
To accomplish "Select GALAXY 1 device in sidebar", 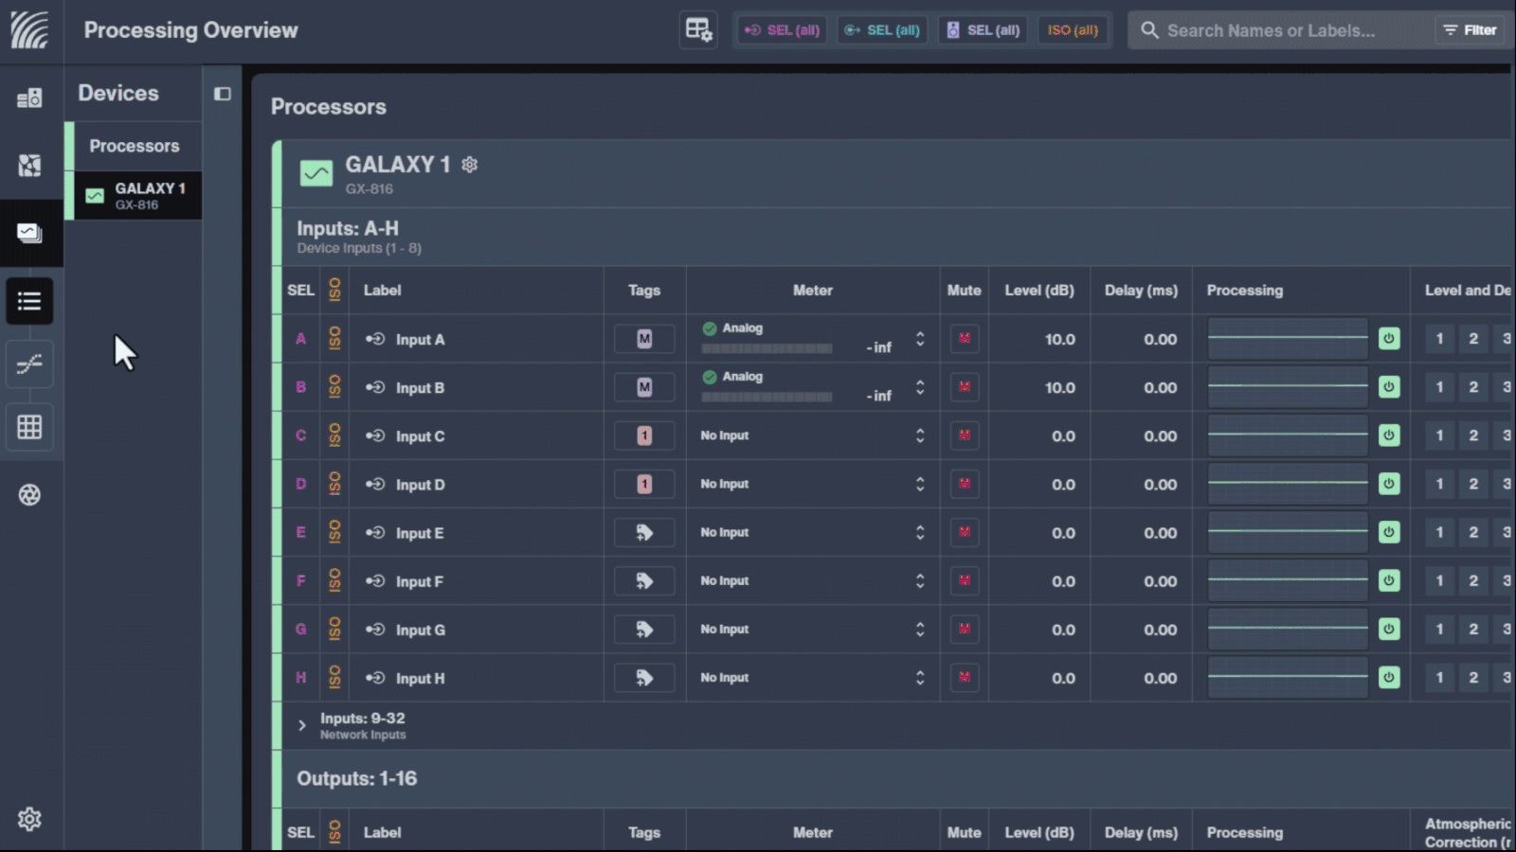I will tap(137, 195).
